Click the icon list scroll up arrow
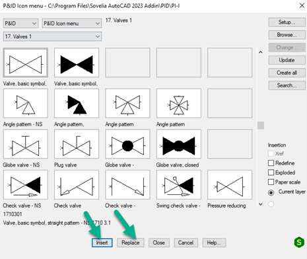Image resolution: width=307 pixels, height=259 pixels. (x=261, y=52)
